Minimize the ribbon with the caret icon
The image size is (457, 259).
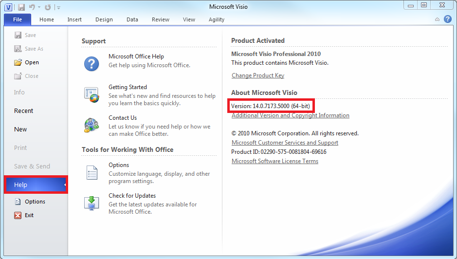pos(437,19)
